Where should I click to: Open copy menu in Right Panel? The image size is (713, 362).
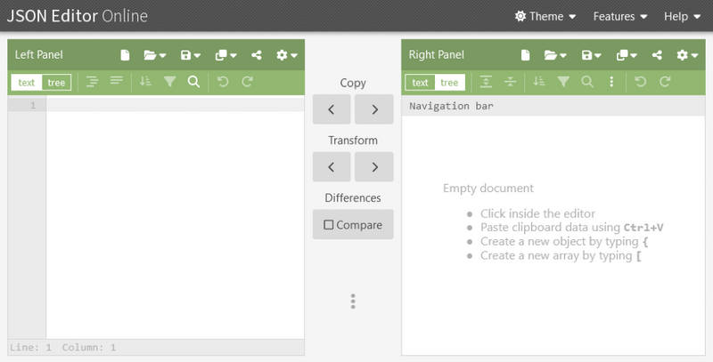(627, 55)
